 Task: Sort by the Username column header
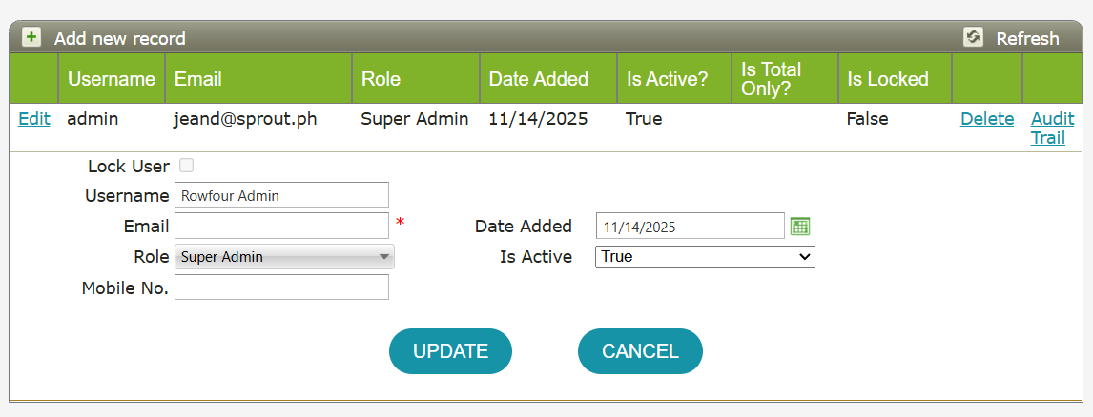(112, 79)
